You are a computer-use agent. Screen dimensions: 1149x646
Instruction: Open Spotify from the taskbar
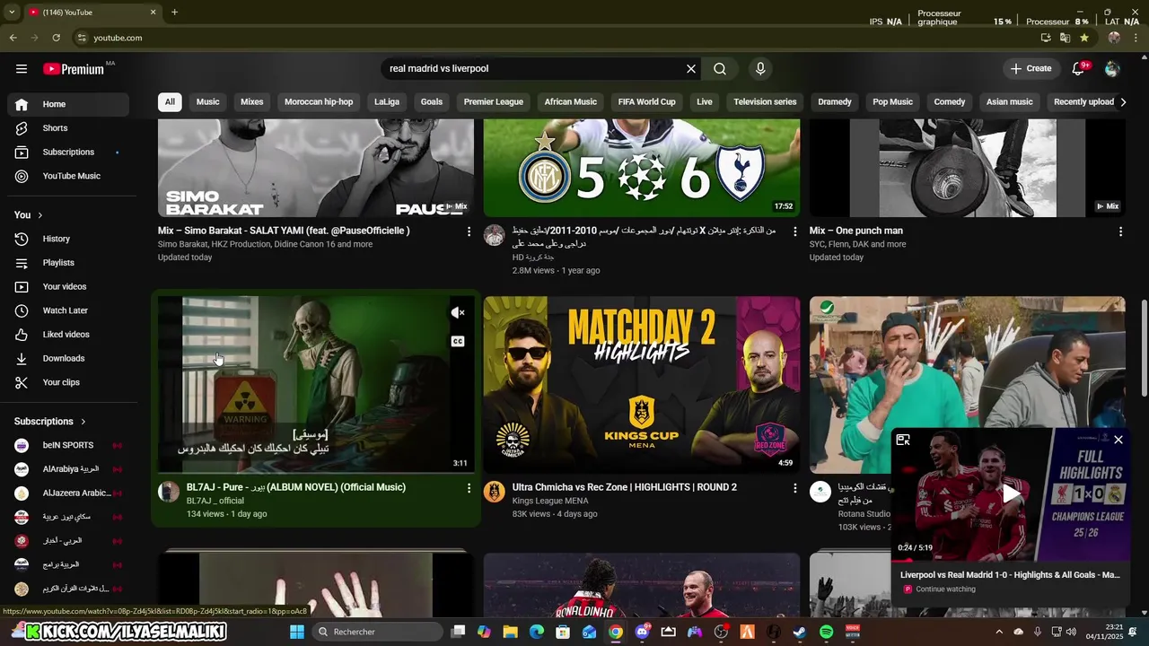(x=826, y=632)
